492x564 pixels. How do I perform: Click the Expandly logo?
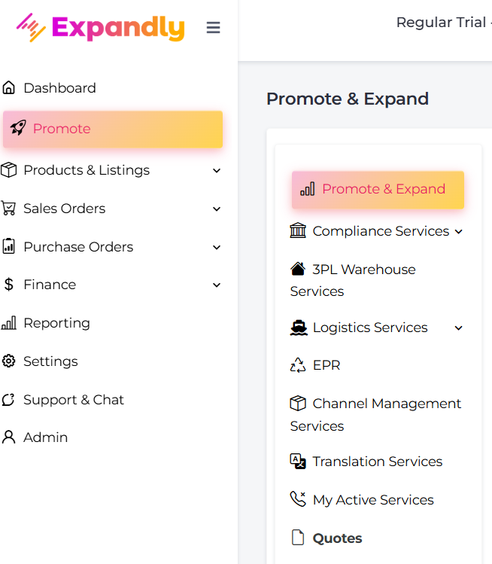point(101,28)
